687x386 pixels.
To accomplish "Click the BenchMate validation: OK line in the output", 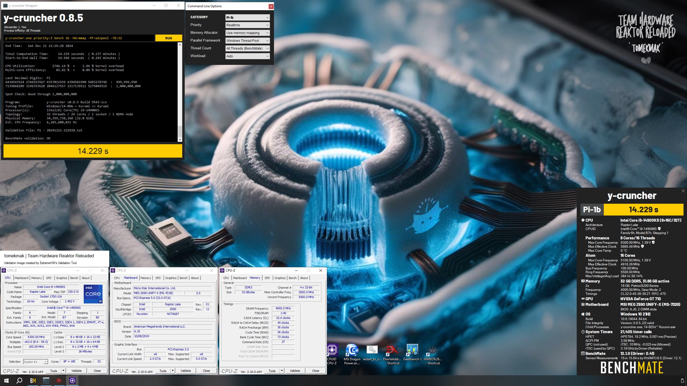I will (x=28, y=138).
